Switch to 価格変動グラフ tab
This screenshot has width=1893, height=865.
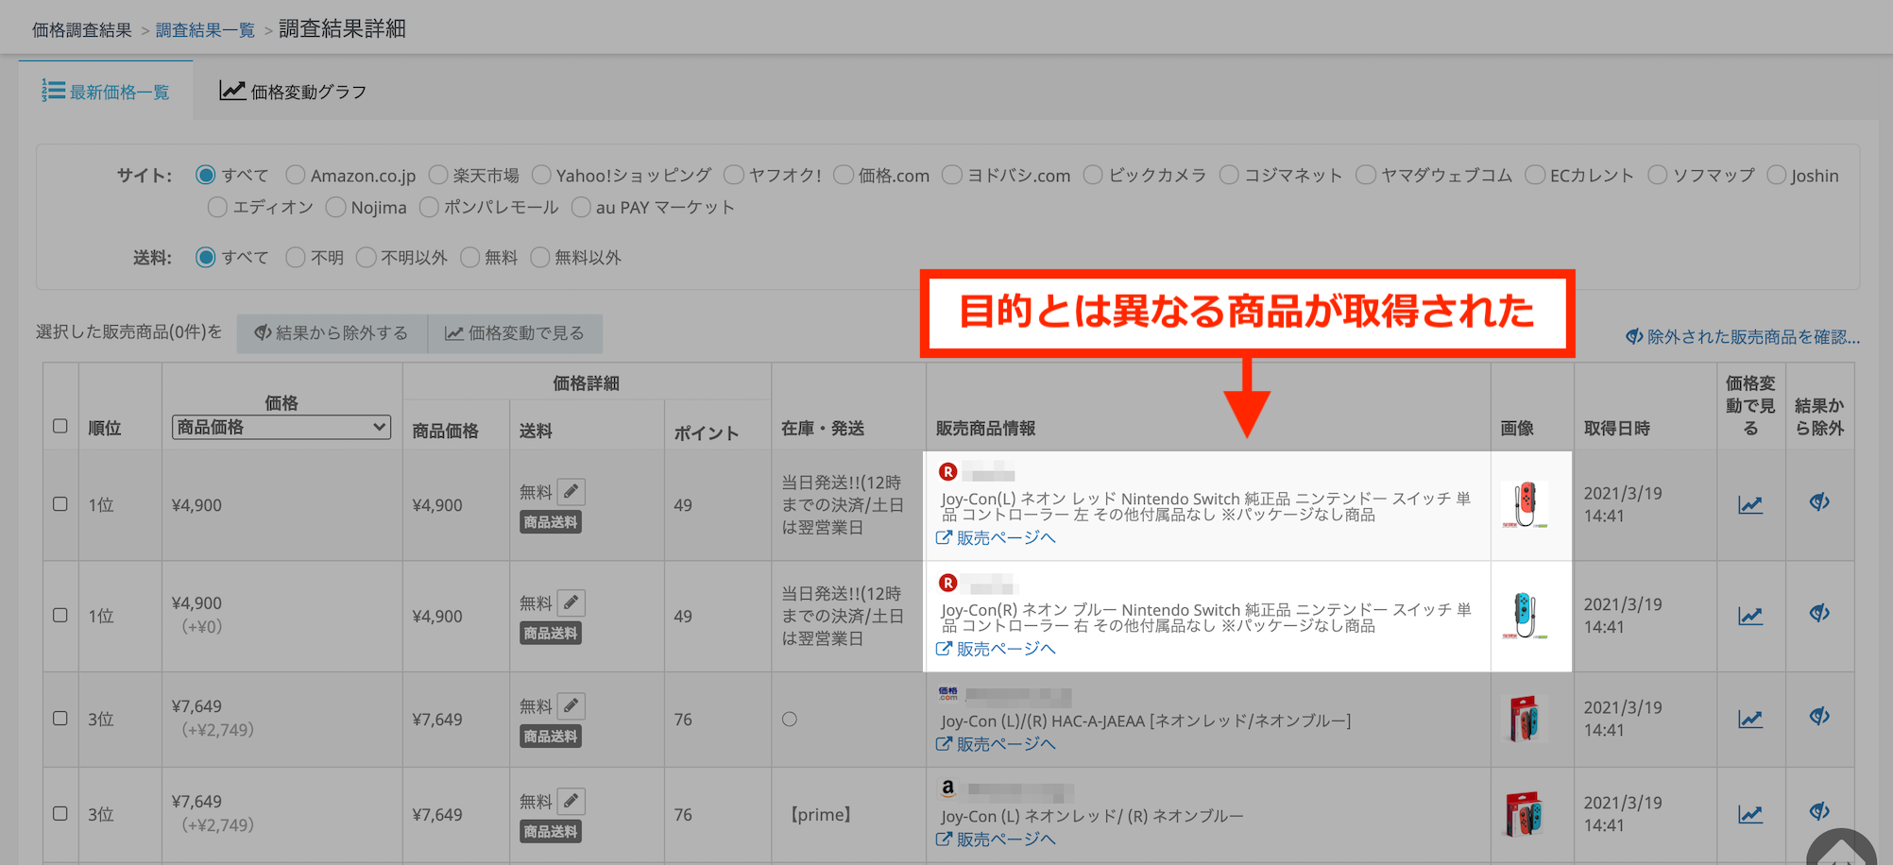pos(293,92)
